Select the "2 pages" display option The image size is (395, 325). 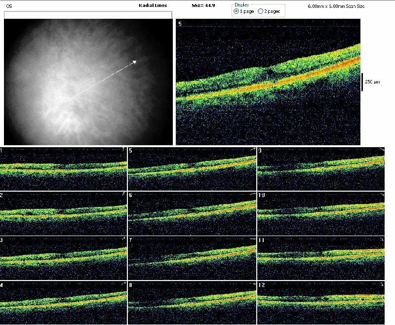pos(261,11)
